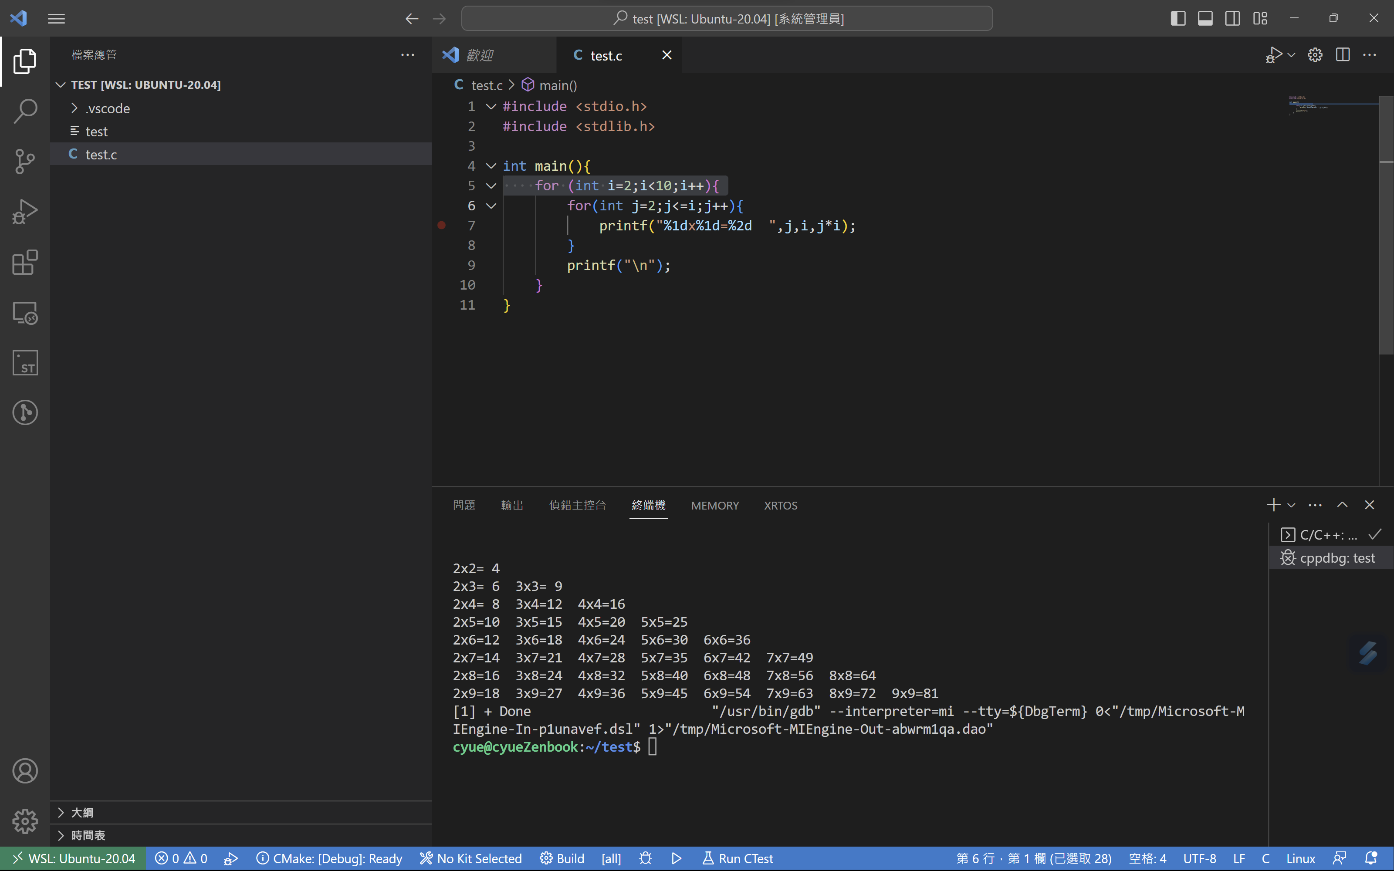The width and height of the screenshot is (1394, 871).
Task: Toggle the bottom panel layout button
Action: coord(1205,18)
